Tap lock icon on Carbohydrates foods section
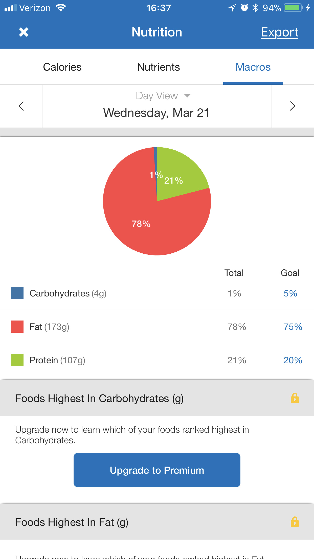The image size is (314, 559). click(295, 398)
